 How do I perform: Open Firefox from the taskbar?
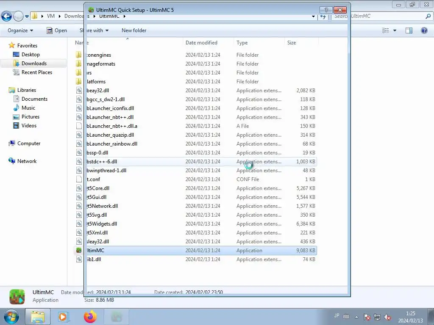(90, 317)
